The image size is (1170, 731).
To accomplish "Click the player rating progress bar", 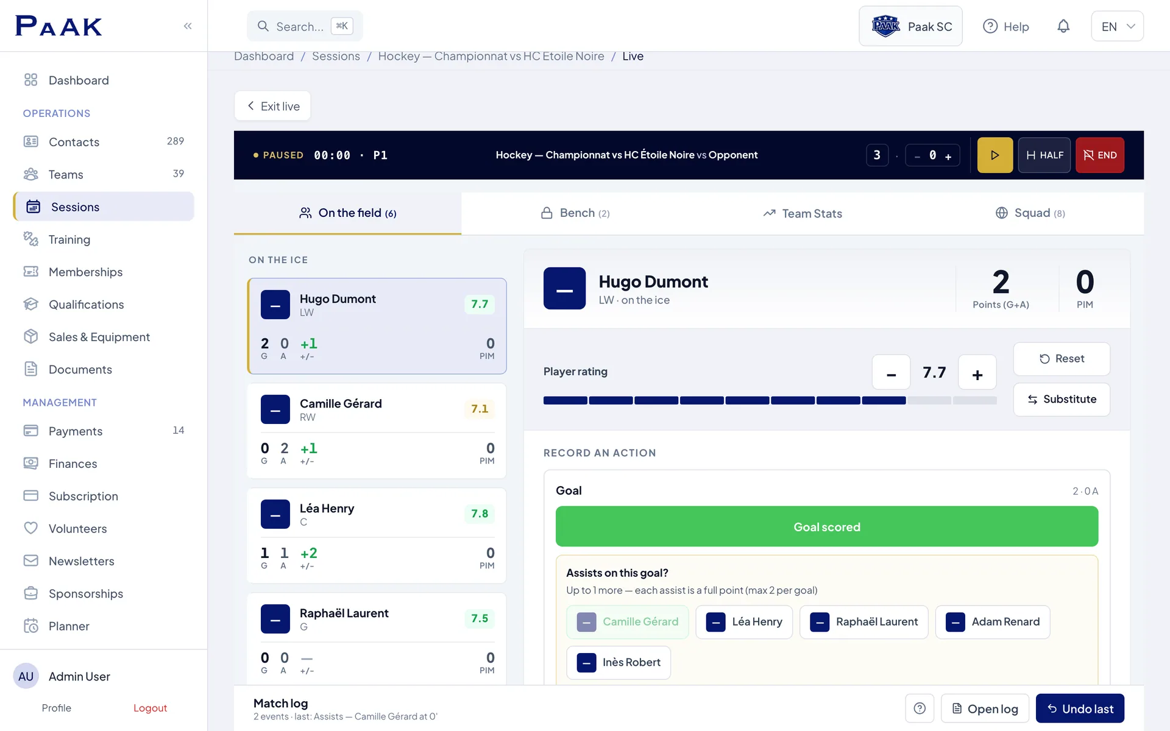I will coord(770,400).
